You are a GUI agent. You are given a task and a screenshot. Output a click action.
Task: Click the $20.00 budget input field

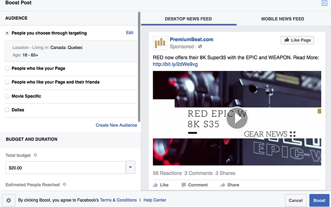[x=65, y=168]
